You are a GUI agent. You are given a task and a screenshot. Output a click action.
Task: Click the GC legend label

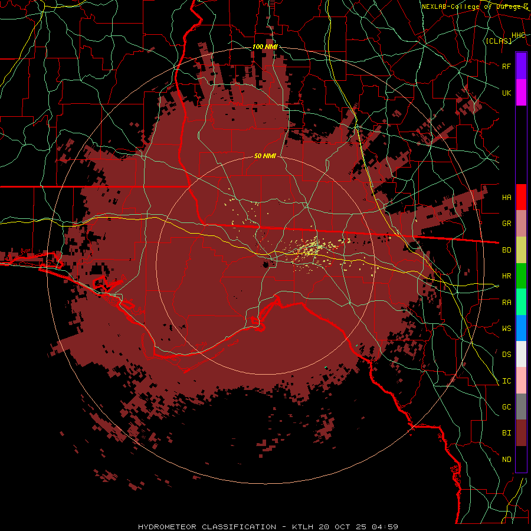pyautogui.click(x=507, y=407)
